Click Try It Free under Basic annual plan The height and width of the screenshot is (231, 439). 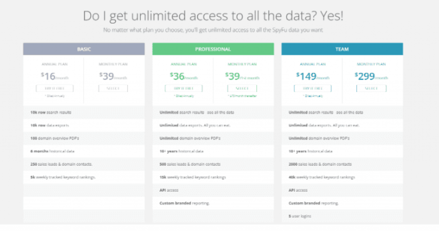[54, 88]
